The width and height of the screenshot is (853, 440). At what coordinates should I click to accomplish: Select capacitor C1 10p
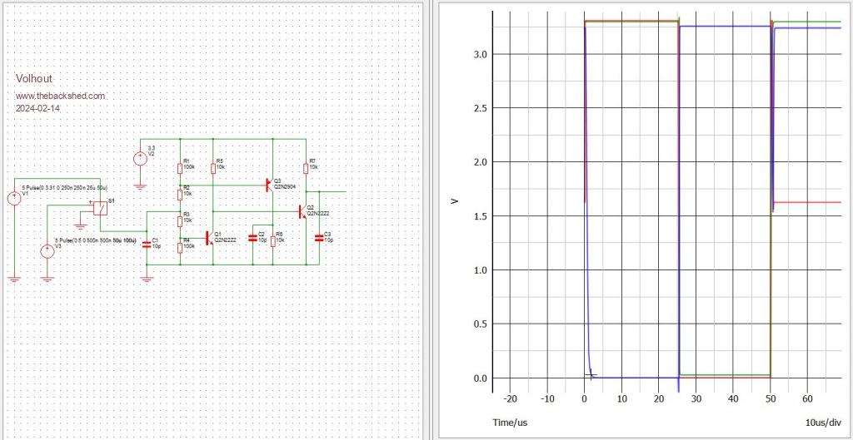coord(147,244)
